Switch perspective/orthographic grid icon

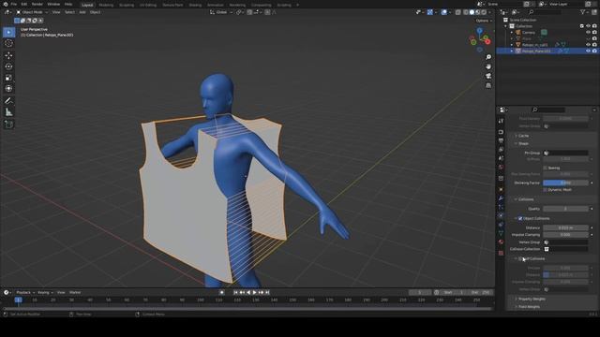[x=488, y=85]
